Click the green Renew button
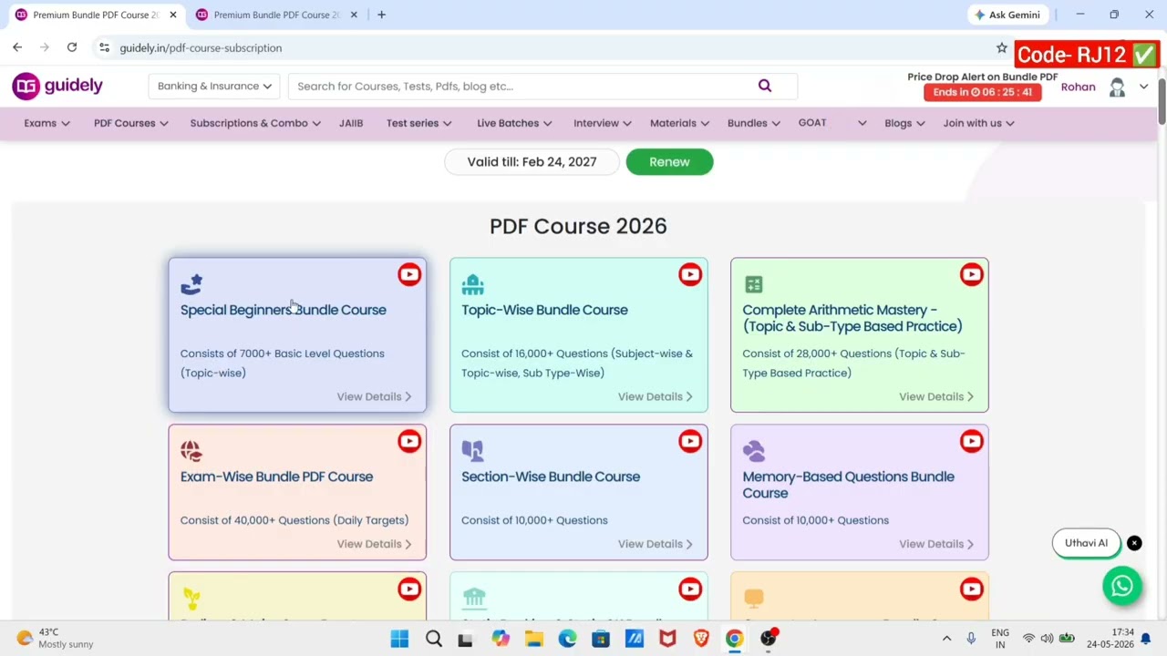The image size is (1167, 656). click(669, 161)
